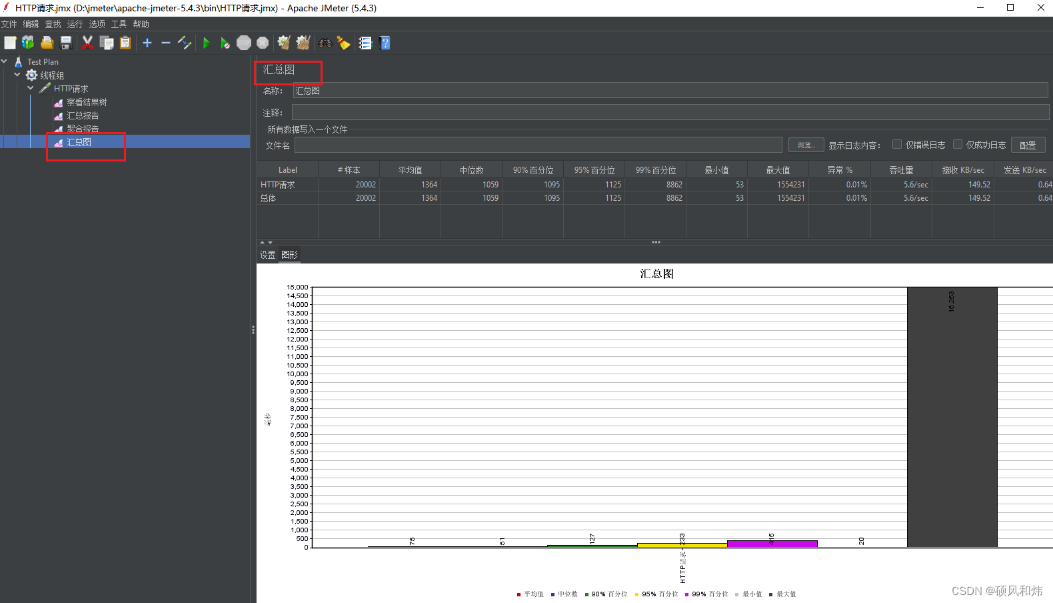1053x603 pixels.
Task: Click the 汇总报告 listener icon
Action: pos(59,115)
